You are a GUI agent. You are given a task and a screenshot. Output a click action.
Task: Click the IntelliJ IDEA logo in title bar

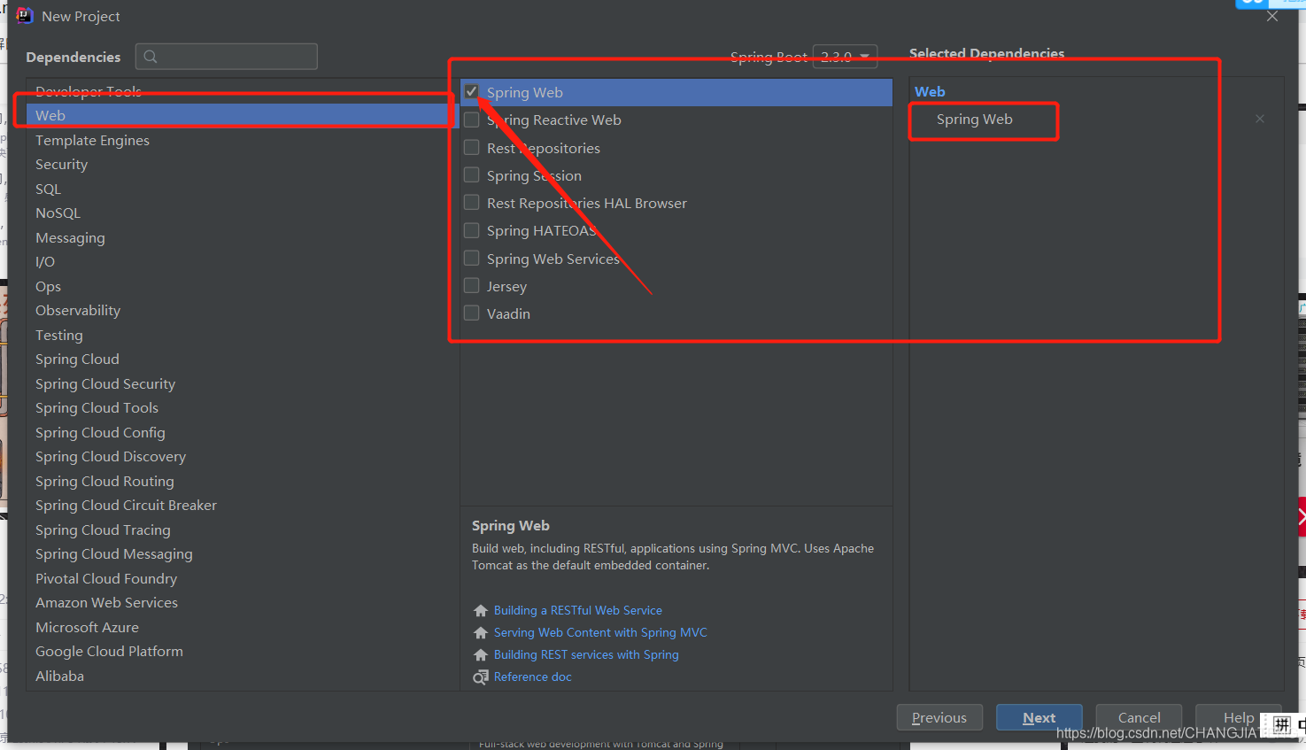25,15
